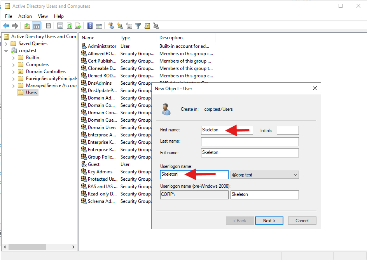Click the tree scrollbar left arrow
This screenshot has width=367, height=260.
click(5, 247)
